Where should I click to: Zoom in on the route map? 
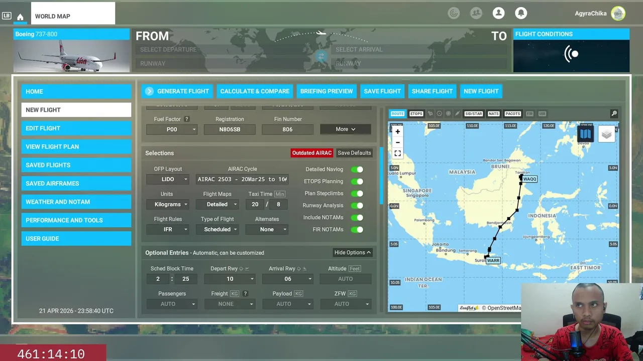point(397,132)
